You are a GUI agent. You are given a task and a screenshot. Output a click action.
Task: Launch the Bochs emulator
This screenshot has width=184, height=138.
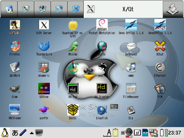pyautogui.click(x=73, y=111)
